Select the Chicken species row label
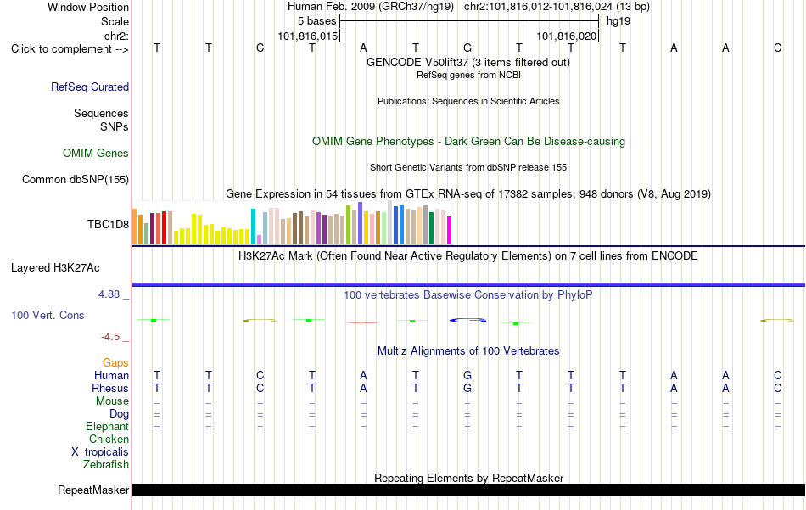 [x=109, y=439]
